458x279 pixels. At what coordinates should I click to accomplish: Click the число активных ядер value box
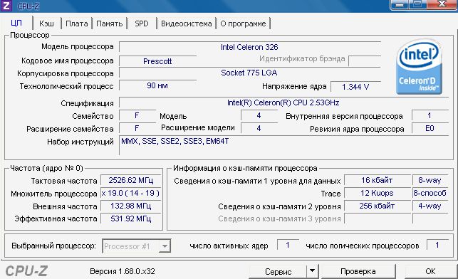(288, 245)
